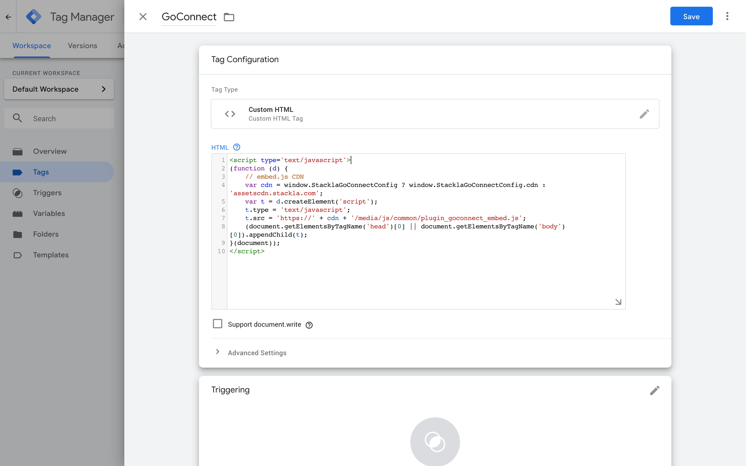746x466 pixels.
Task: Click the GoConnect tag name field
Action: tap(189, 17)
